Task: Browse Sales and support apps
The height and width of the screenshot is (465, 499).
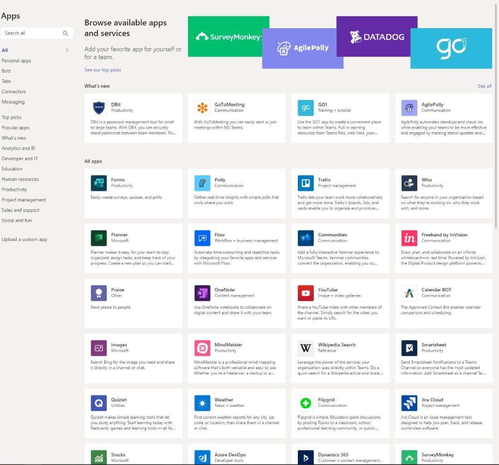Action: coord(21,210)
